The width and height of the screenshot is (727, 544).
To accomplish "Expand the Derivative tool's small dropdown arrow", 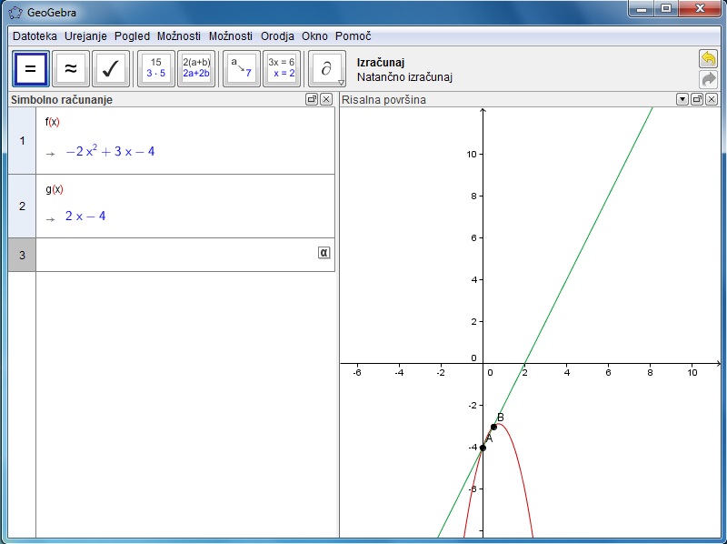I will [342, 83].
